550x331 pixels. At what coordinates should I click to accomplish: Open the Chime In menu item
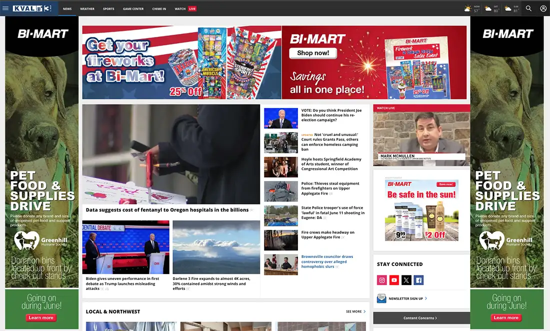(x=159, y=9)
